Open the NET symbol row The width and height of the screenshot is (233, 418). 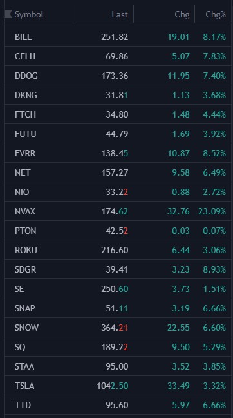coord(118,172)
